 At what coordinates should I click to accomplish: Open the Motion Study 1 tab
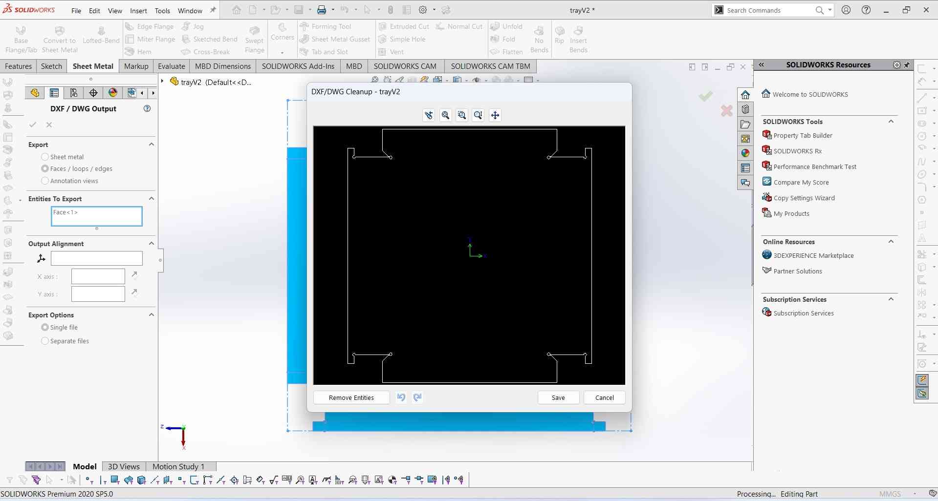pos(178,467)
